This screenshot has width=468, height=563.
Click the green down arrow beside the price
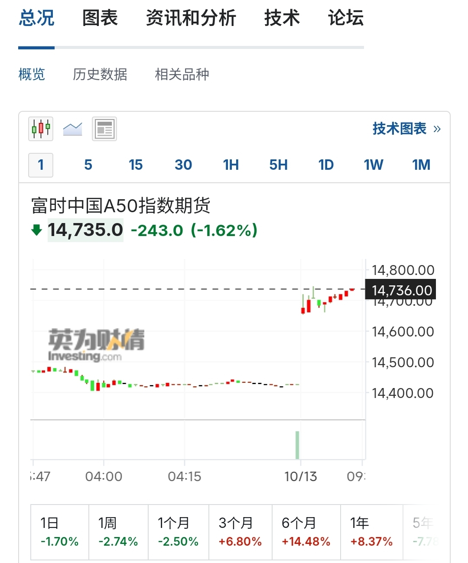(37, 230)
